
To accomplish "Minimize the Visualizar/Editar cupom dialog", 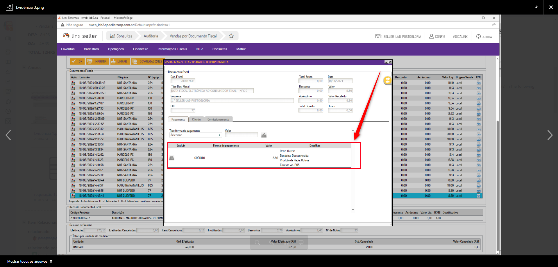I will click(386, 62).
